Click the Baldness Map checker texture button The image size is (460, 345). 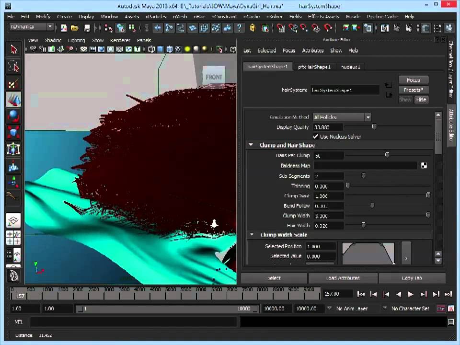tap(424, 165)
